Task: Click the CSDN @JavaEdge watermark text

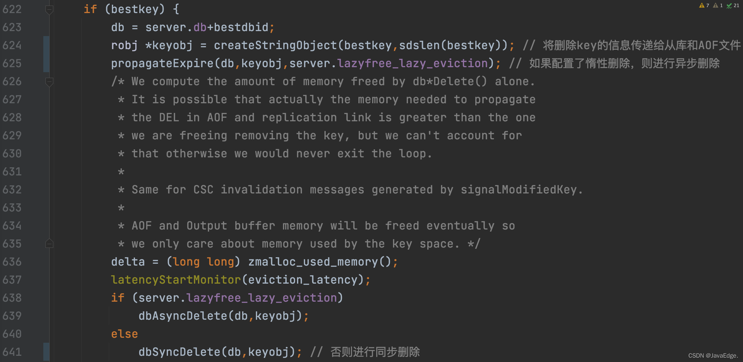Action: [713, 355]
